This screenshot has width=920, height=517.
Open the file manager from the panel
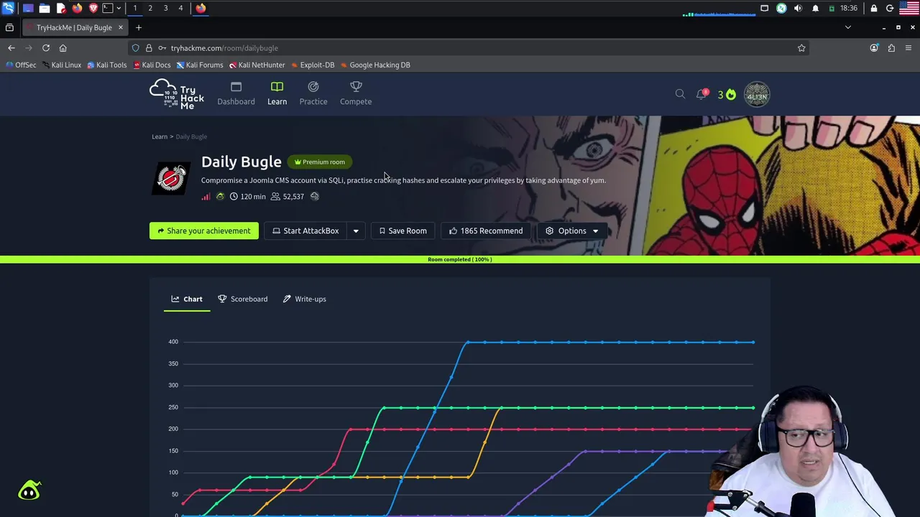click(x=45, y=8)
